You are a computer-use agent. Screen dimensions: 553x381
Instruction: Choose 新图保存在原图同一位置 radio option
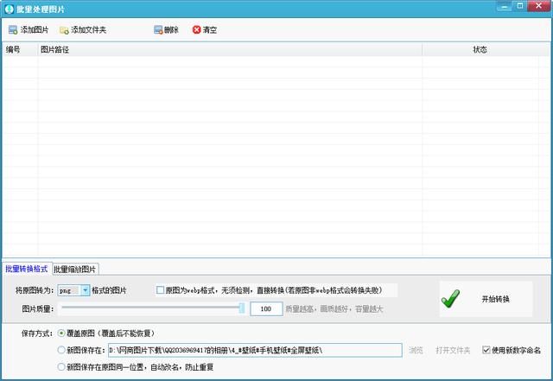[60, 367]
